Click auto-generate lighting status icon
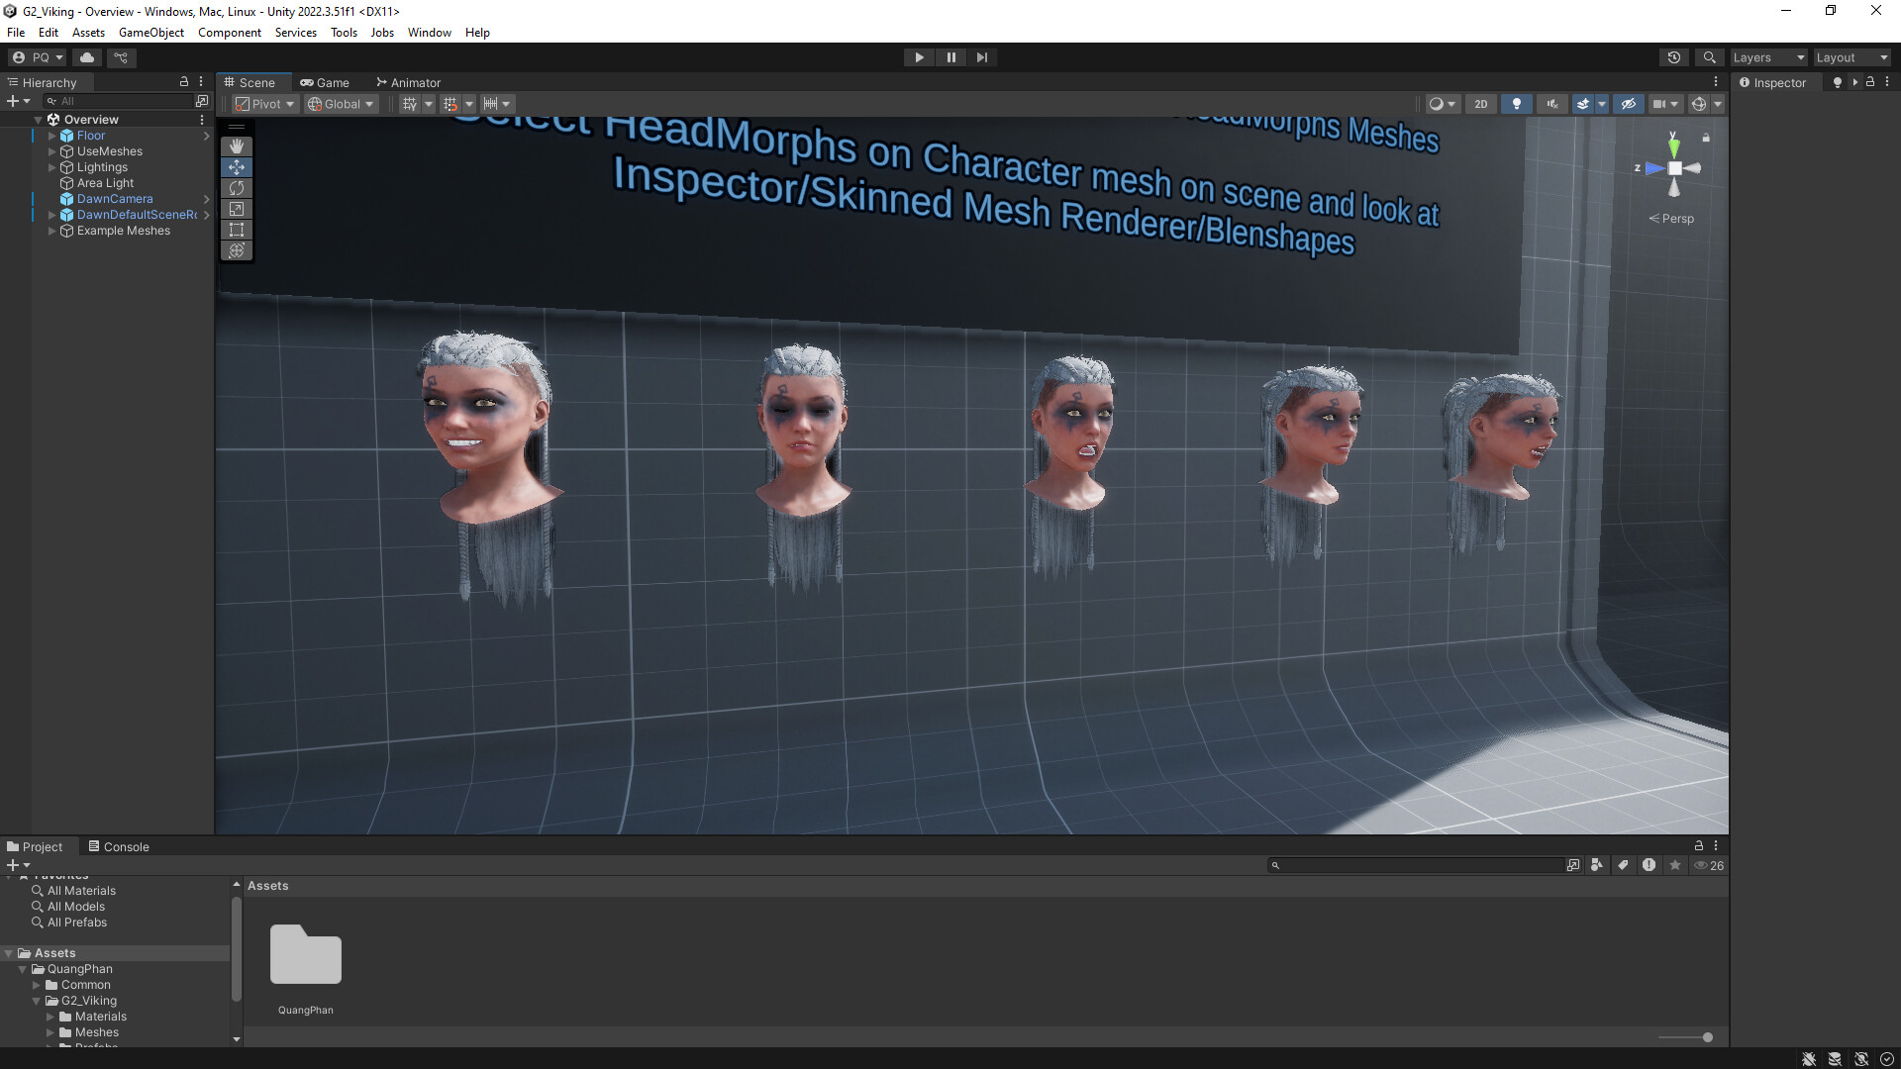1901x1069 pixels. click(1861, 1059)
